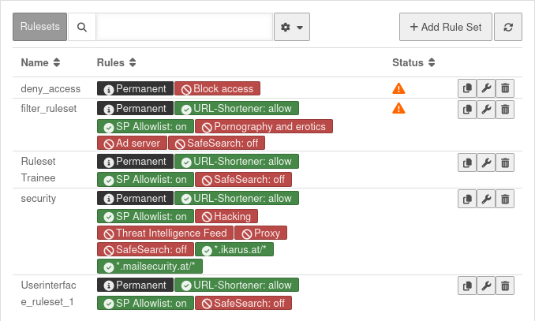The image size is (535, 321).
Task: Click Add Rule Set button
Action: tap(445, 27)
